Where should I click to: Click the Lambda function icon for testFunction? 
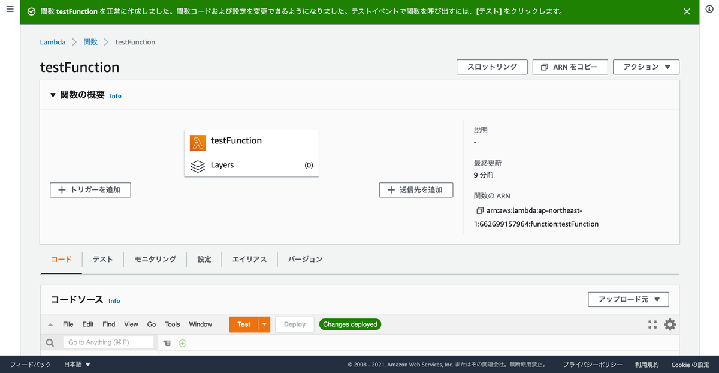point(198,143)
